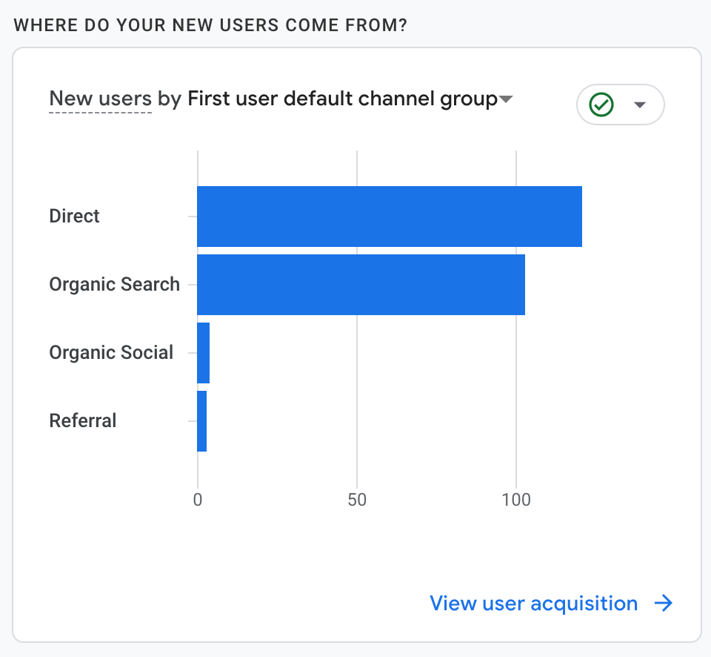Expand the data quality status dropdown arrow

pyautogui.click(x=640, y=105)
